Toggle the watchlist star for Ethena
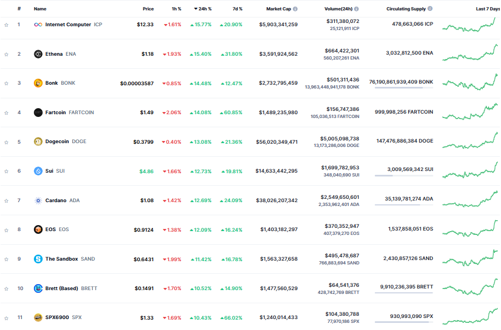The width and height of the screenshot is (501, 330). (7, 54)
